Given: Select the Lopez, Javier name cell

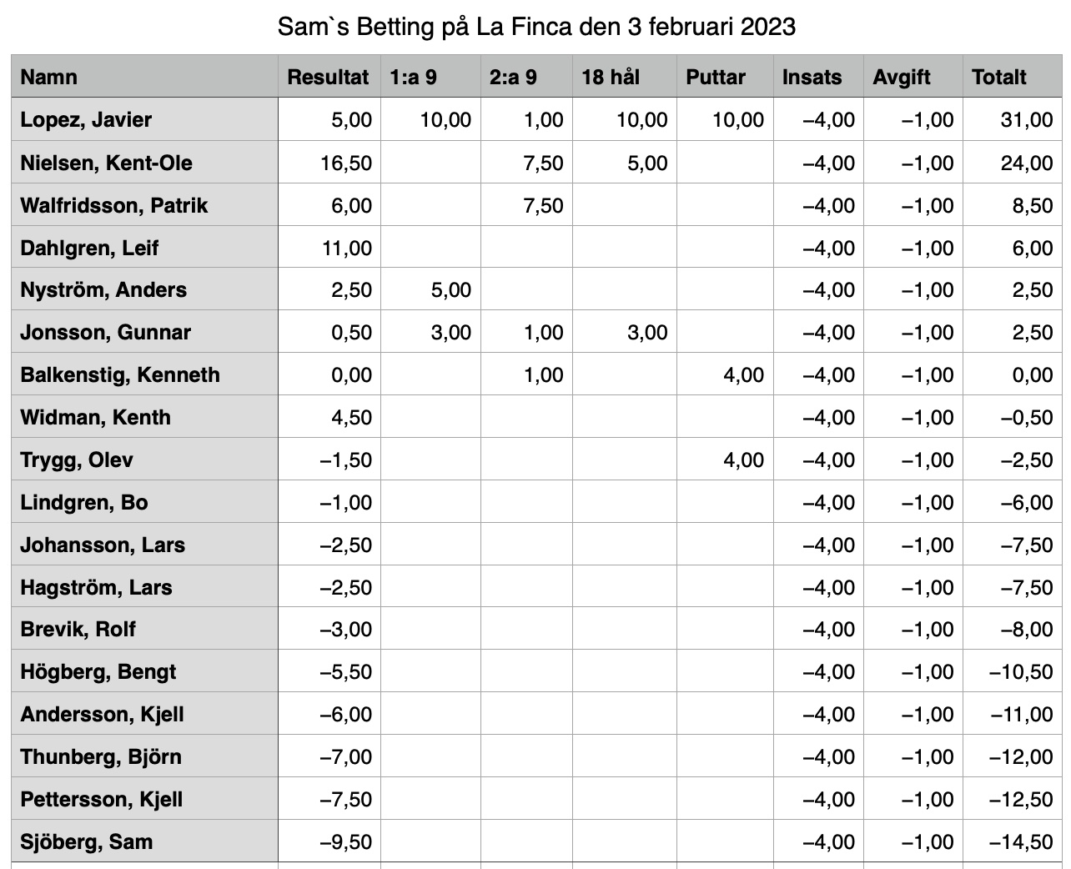Looking at the screenshot, I should click(x=144, y=119).
